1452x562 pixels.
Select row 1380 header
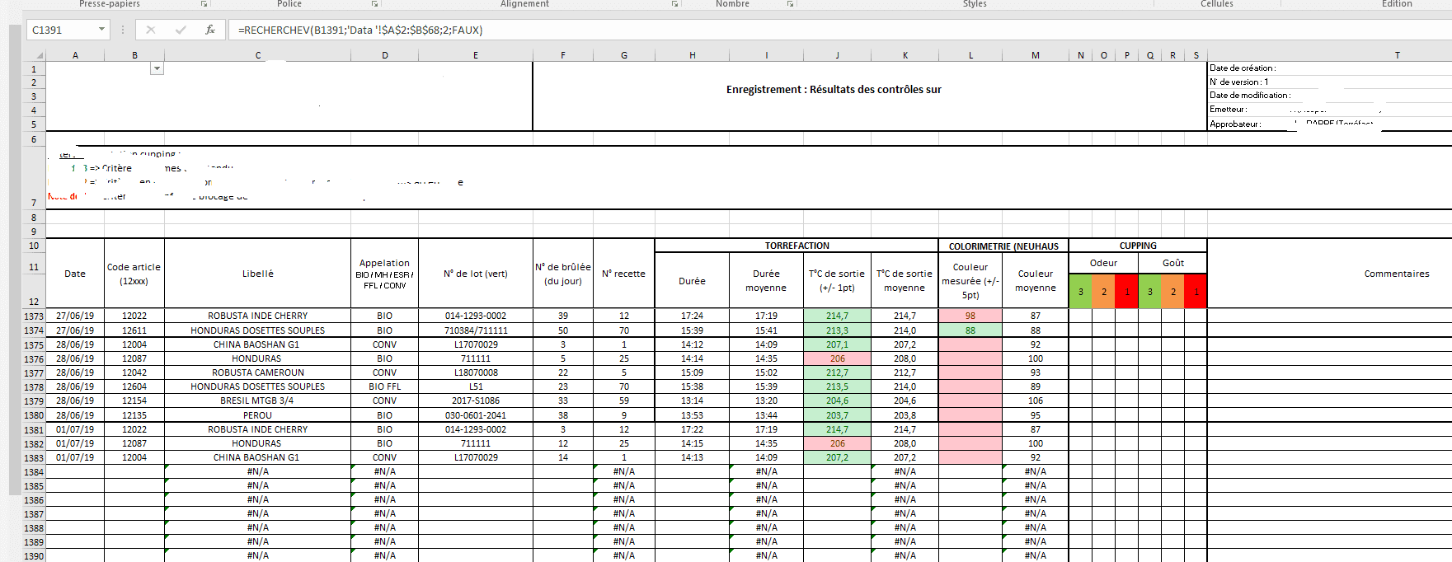click(34, 415)
